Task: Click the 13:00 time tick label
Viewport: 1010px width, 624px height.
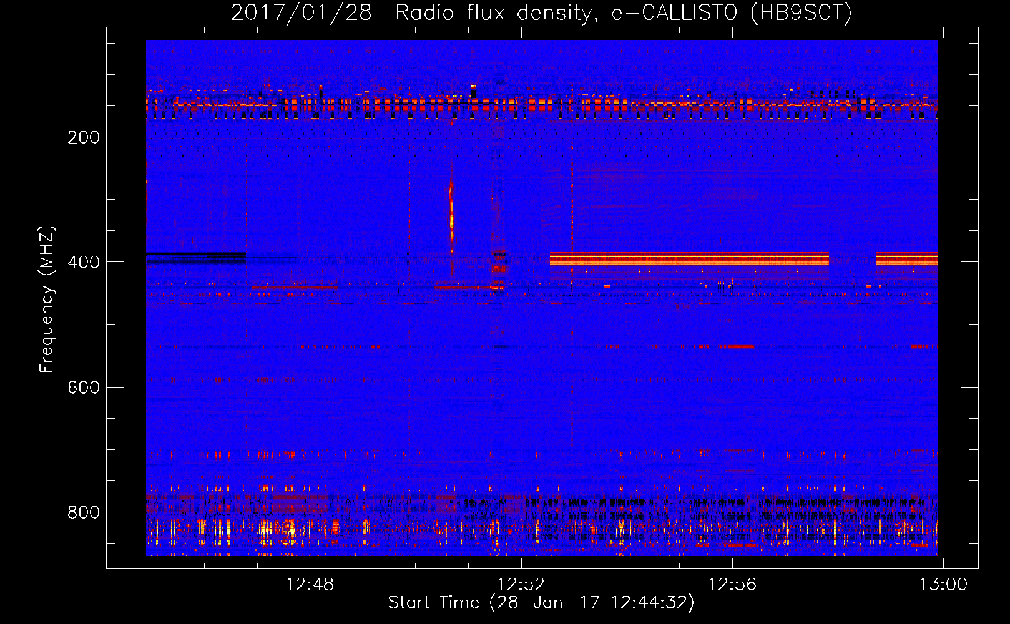Action: pyautogui.click(x=943, y=584)
